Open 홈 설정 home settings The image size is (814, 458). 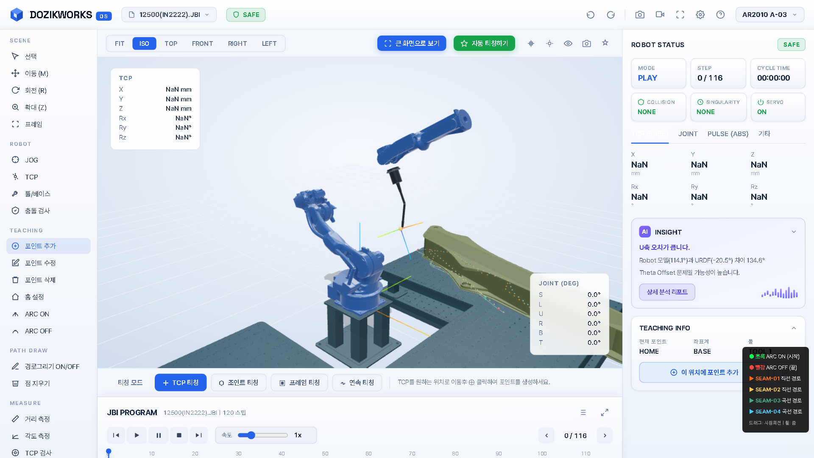coord(49,297)
